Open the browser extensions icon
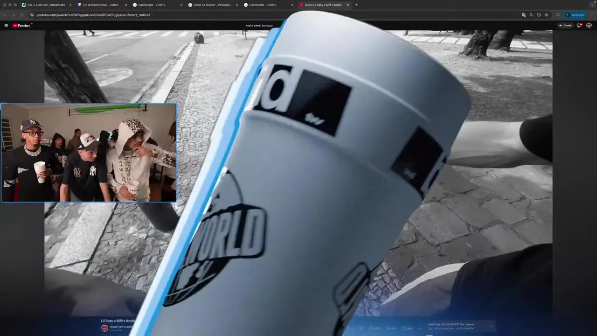The width and height of the screenshot is (597, 336). (558, 15)
